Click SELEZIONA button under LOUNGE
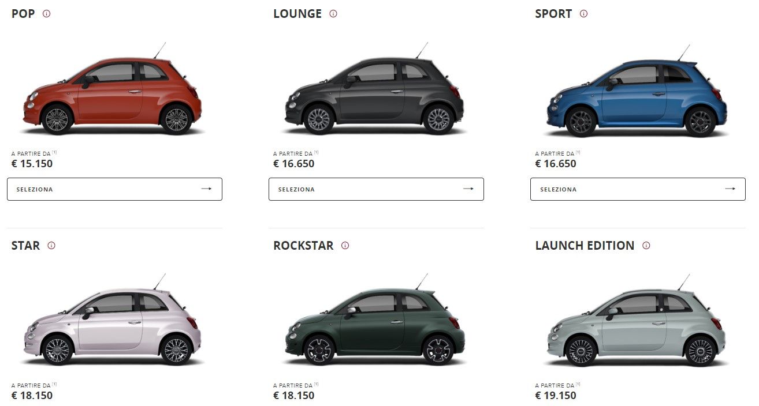The width and height of the screenshot is (759, 406). (376, 189)
